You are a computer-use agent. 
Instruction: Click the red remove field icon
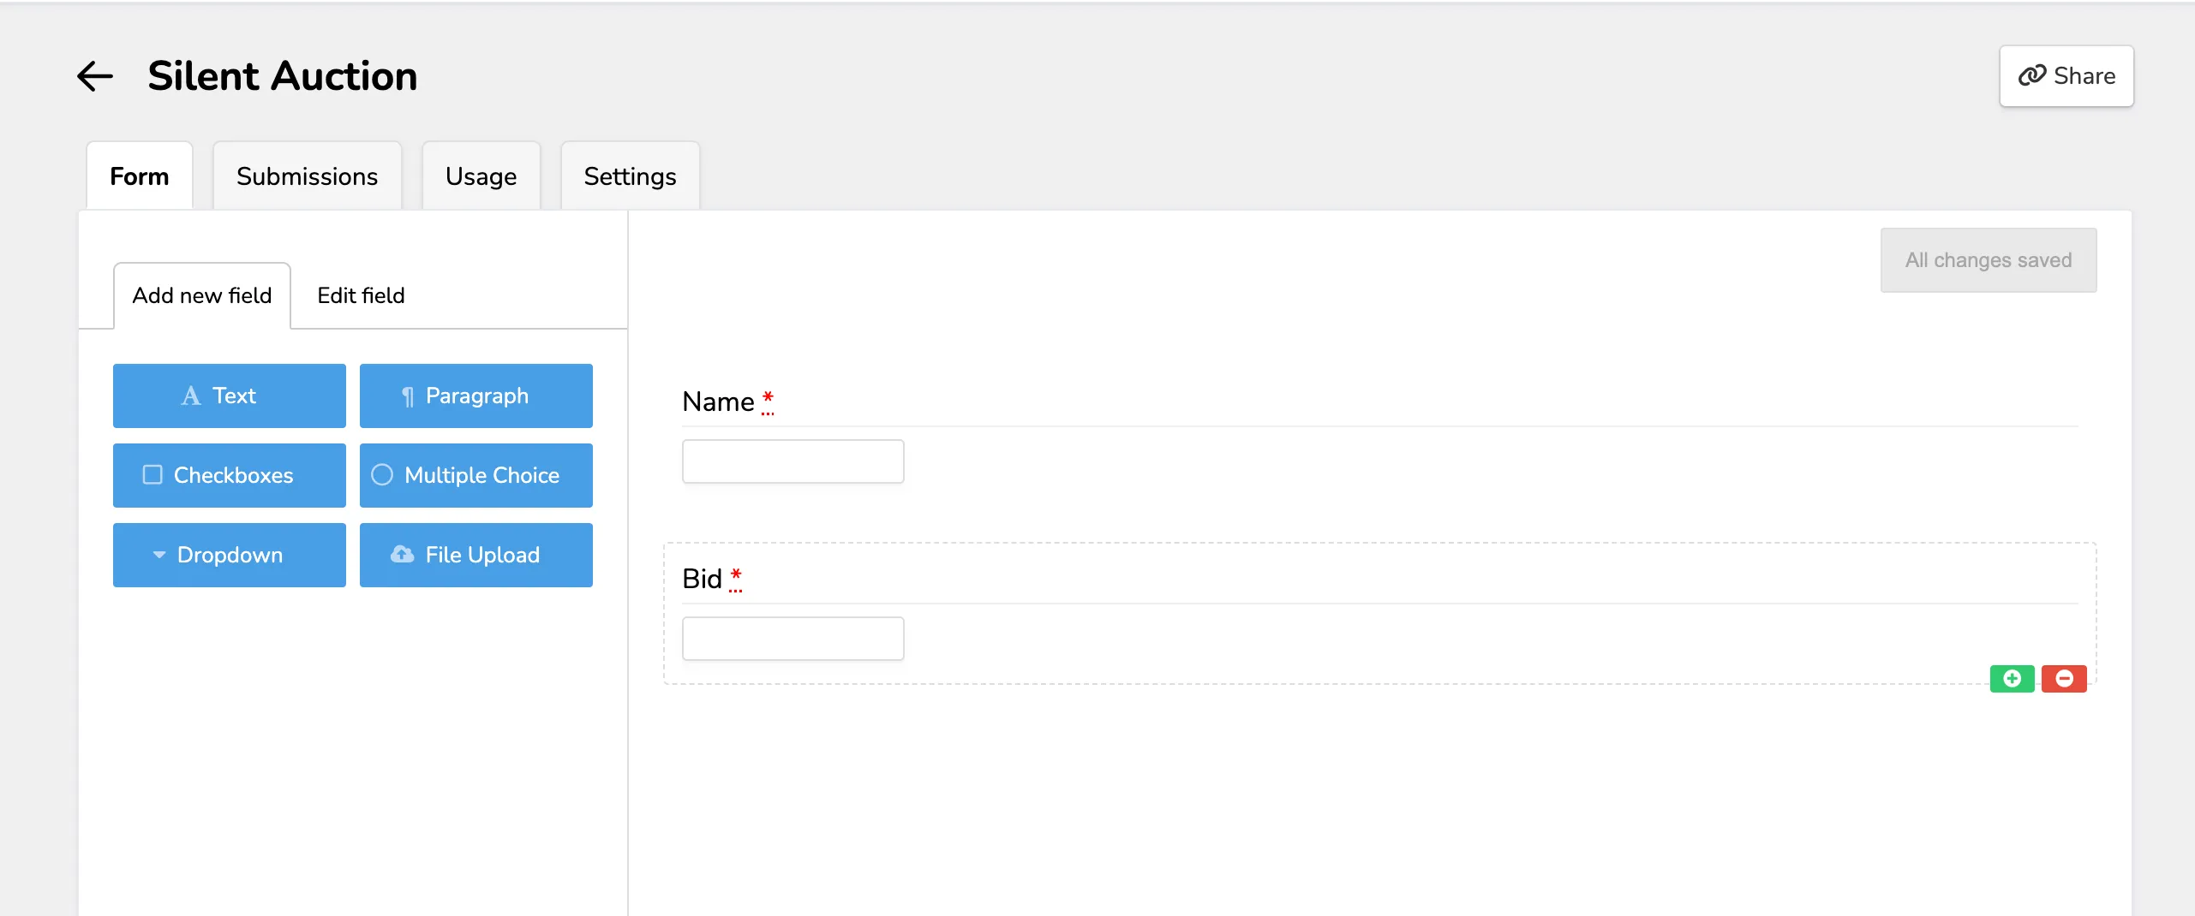click(x=2064, y=679)
